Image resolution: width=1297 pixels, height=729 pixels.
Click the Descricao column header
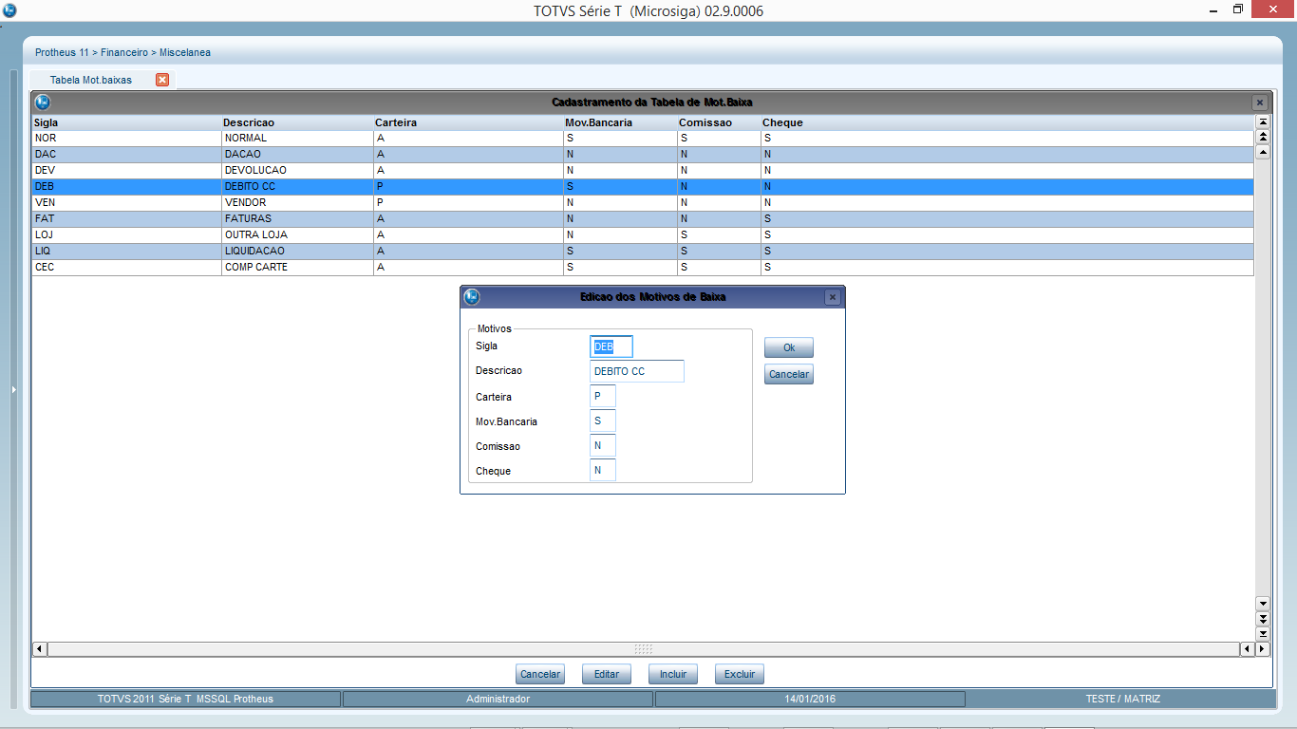click(297, 122)
